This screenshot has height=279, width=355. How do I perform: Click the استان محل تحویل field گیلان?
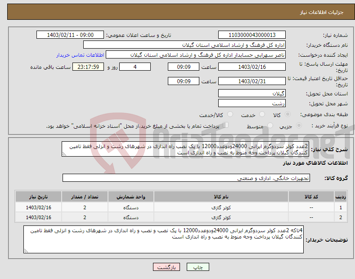click(x=252, y=93)
